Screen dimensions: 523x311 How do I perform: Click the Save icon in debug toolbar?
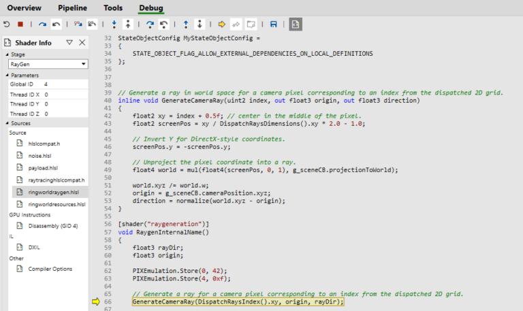coord(273,24)
